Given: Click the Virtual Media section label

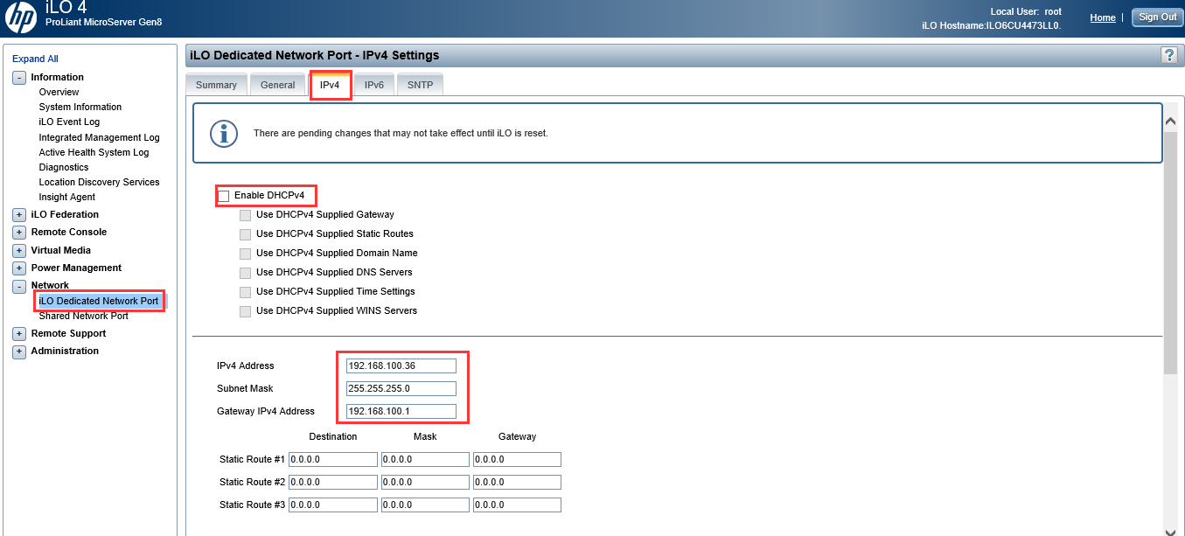Looking at the screenshot, I should point(61,251).
